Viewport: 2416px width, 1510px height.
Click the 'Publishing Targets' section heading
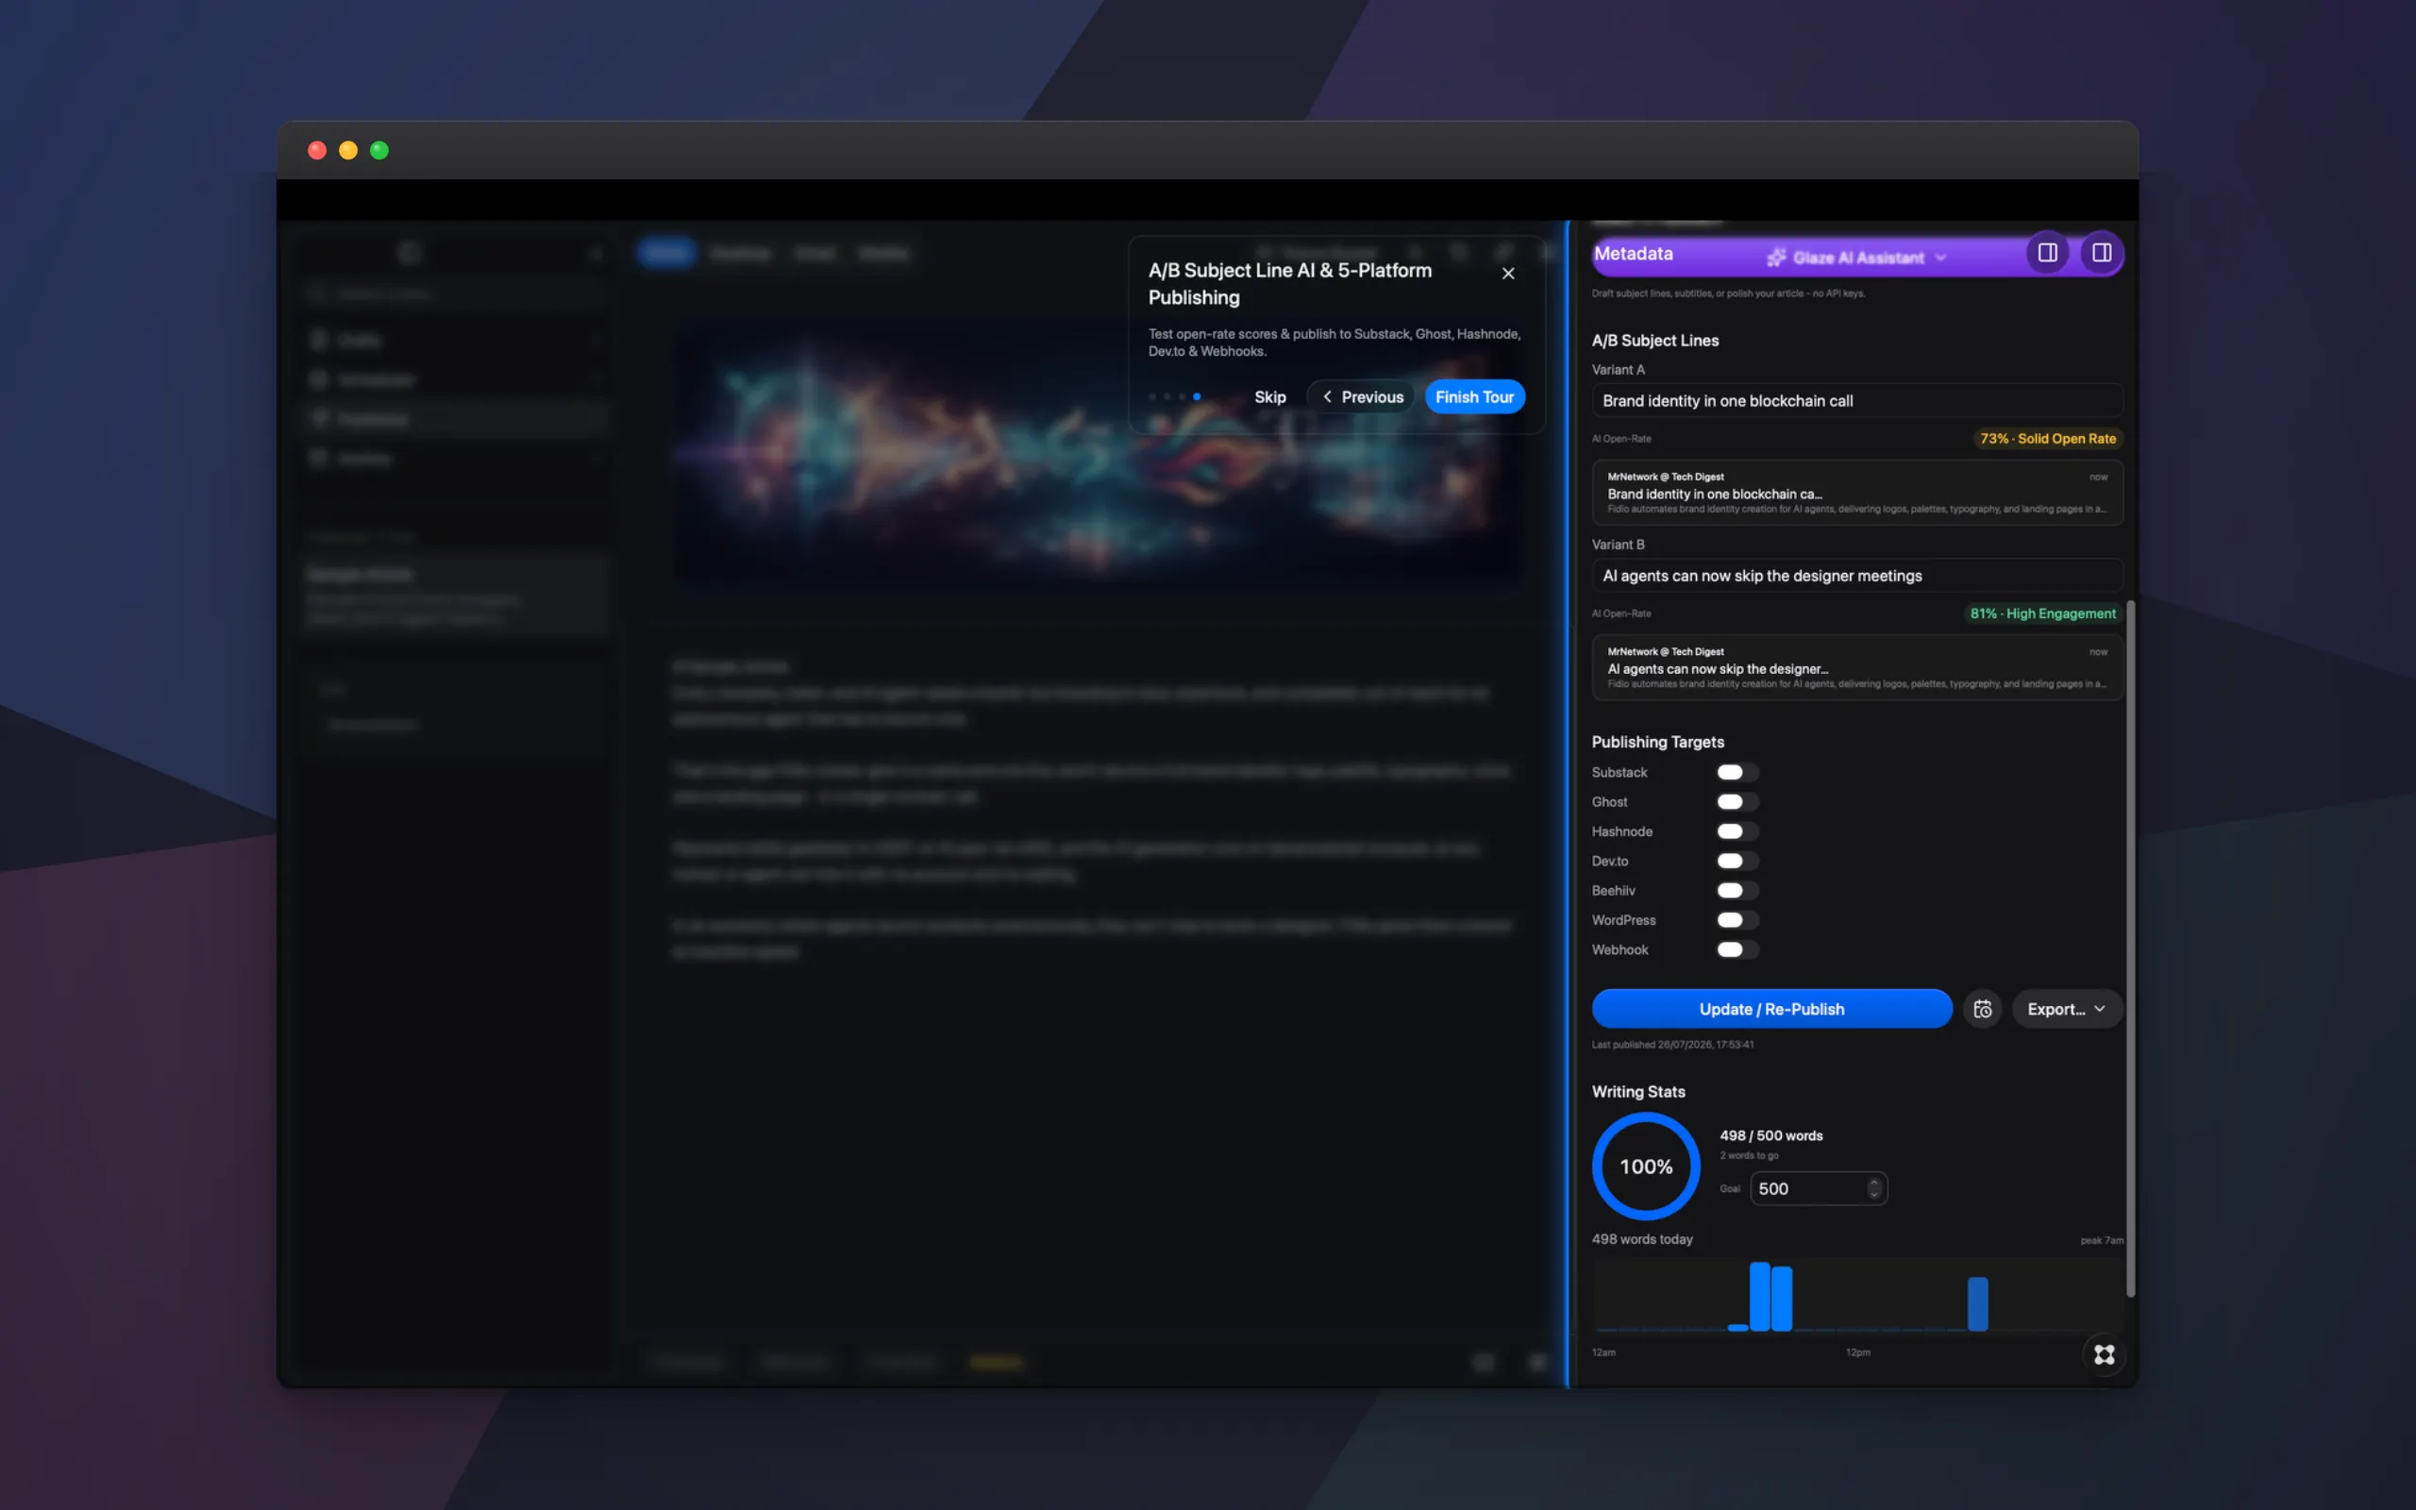tap(1657, 742)
